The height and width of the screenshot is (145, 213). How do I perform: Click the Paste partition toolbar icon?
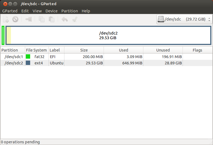pyautogui.click(x=52, y=19)
